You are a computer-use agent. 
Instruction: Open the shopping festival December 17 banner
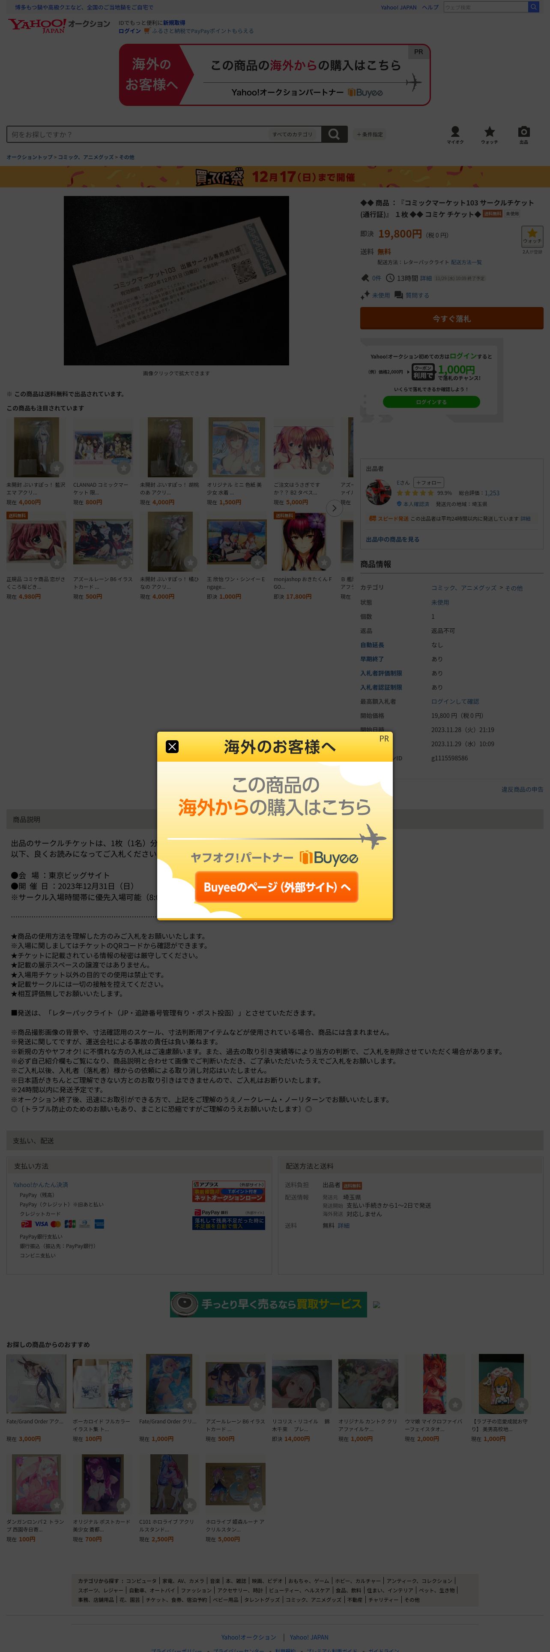pyautogui.click(x=275, y=177)
